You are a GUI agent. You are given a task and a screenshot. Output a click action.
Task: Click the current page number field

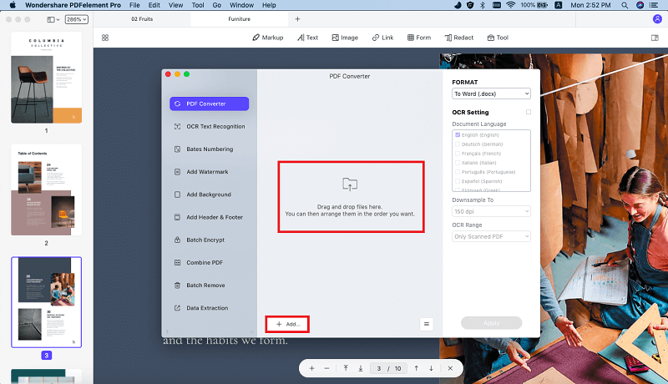click(379, 368)
